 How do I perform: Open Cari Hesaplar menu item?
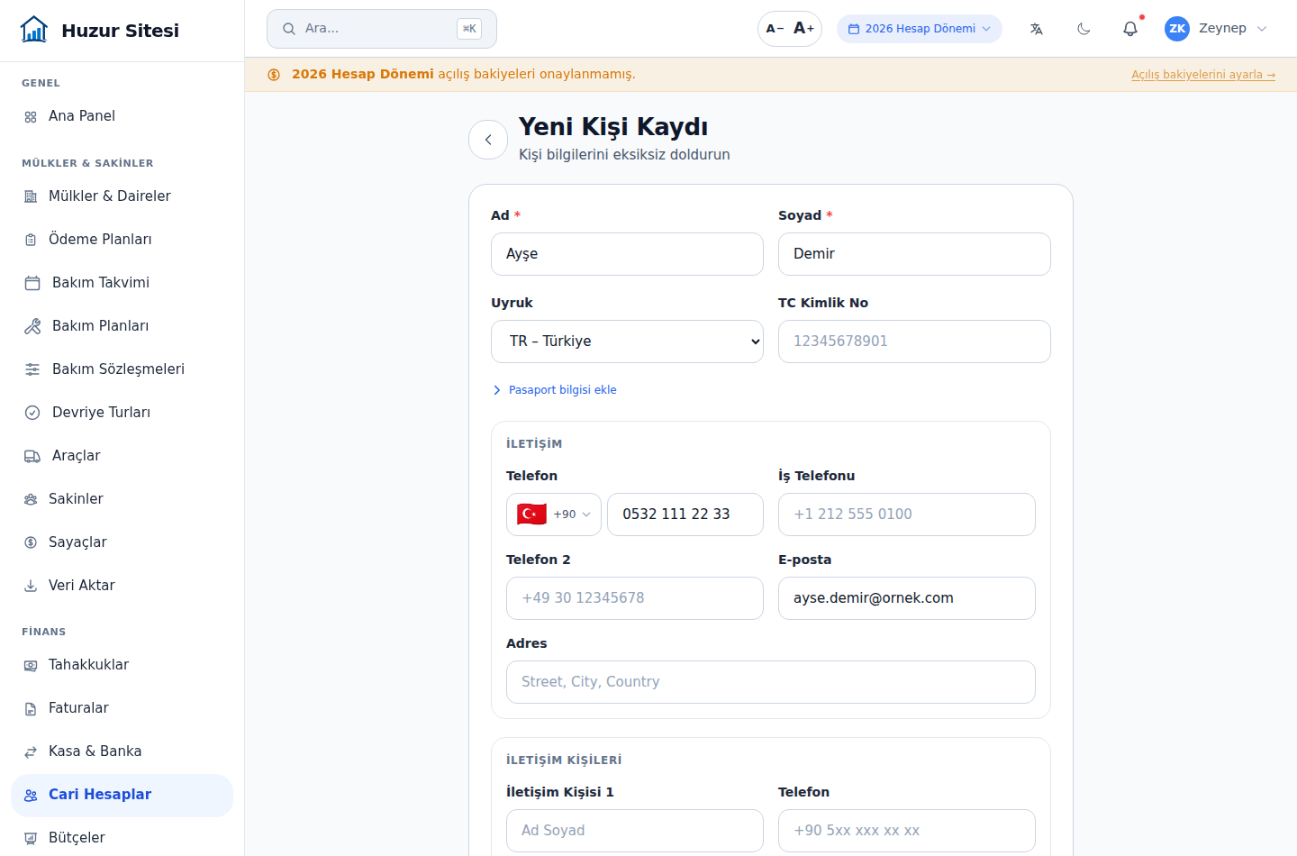(x=122, y=795)
